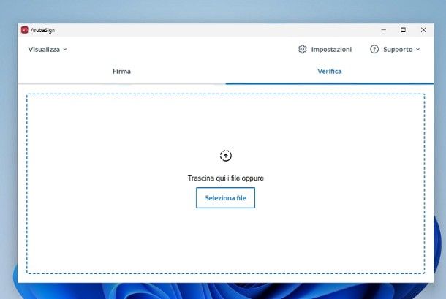Click the ArubaSign app icon in title bar
Viewport: 446px width, 299px height.
25,30
